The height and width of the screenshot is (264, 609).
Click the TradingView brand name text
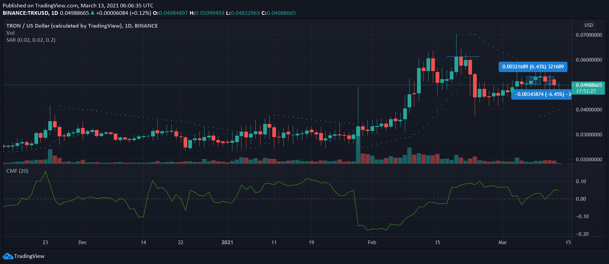(x=29, y=256)
